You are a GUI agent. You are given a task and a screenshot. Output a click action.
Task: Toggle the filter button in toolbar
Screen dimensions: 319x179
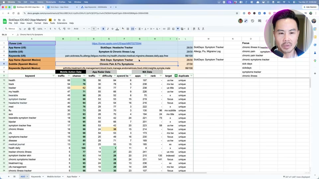(x=178, y=29)
